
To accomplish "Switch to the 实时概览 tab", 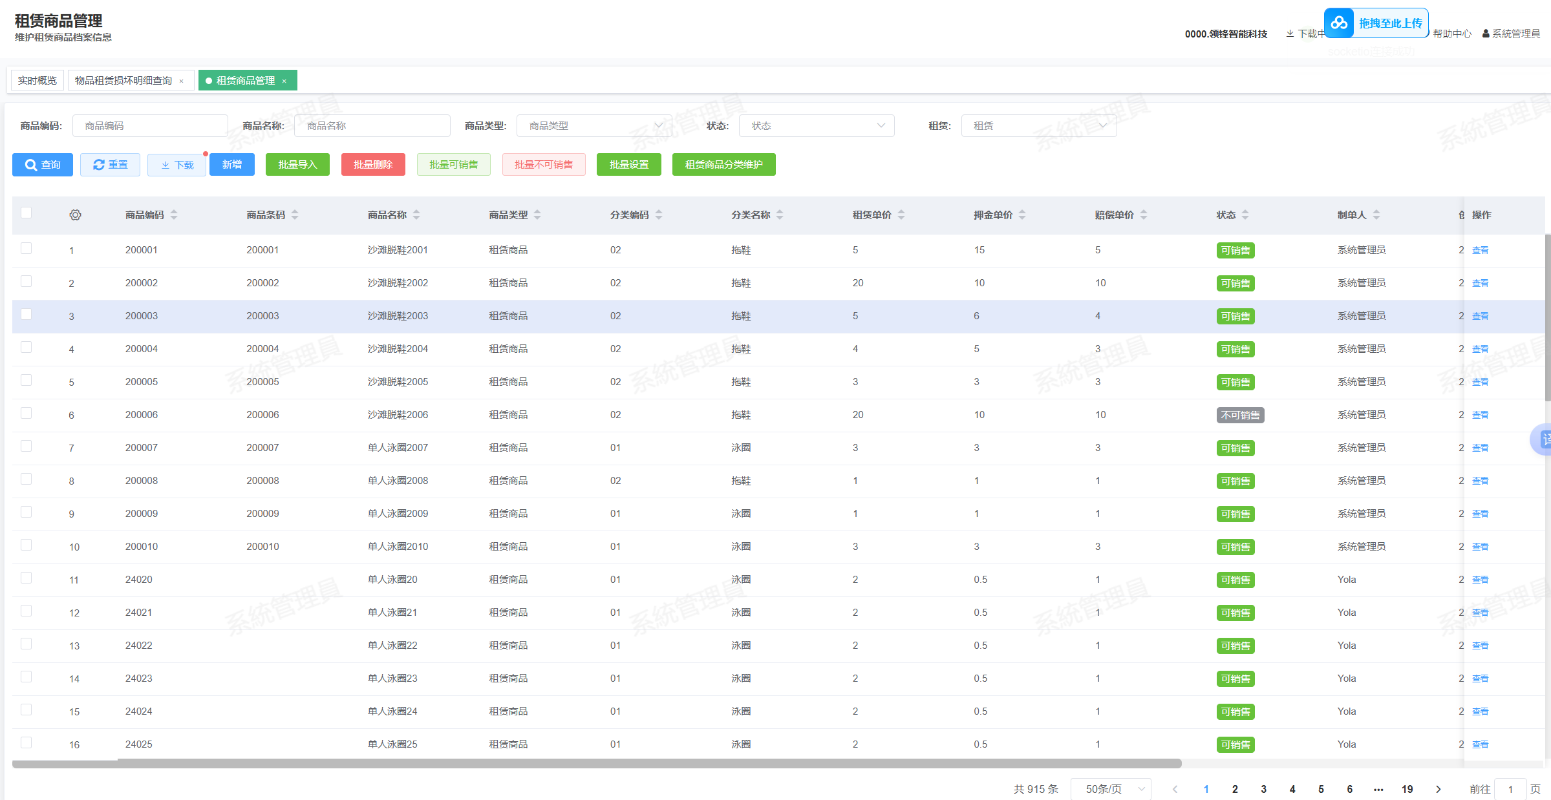I will click(37, 80).
